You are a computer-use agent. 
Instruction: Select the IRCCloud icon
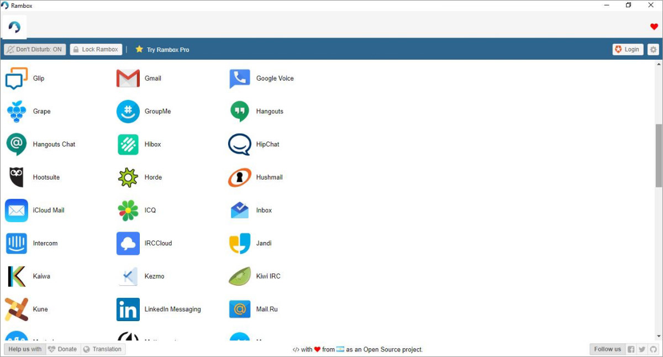(128, 243)
